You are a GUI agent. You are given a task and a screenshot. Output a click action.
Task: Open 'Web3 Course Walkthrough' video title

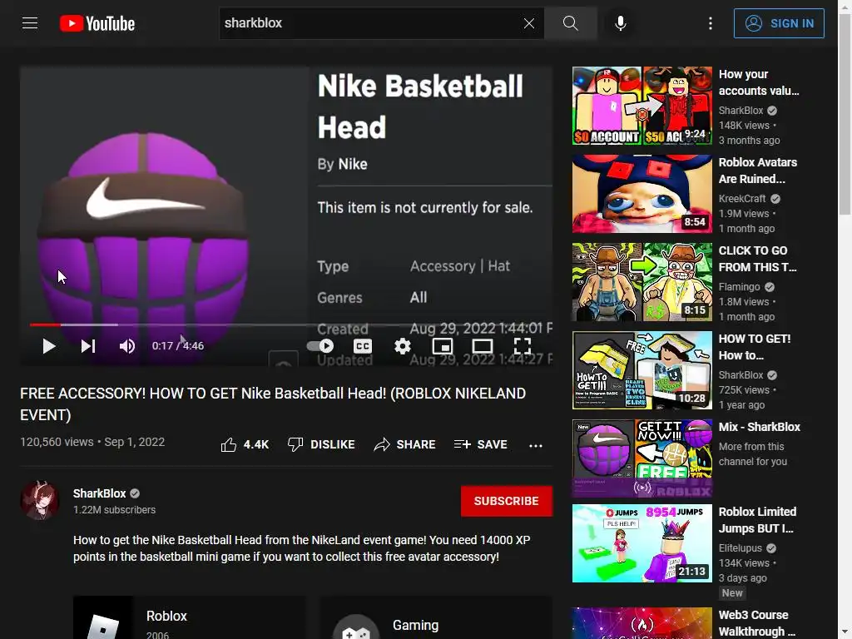click(x=756, y=623)
